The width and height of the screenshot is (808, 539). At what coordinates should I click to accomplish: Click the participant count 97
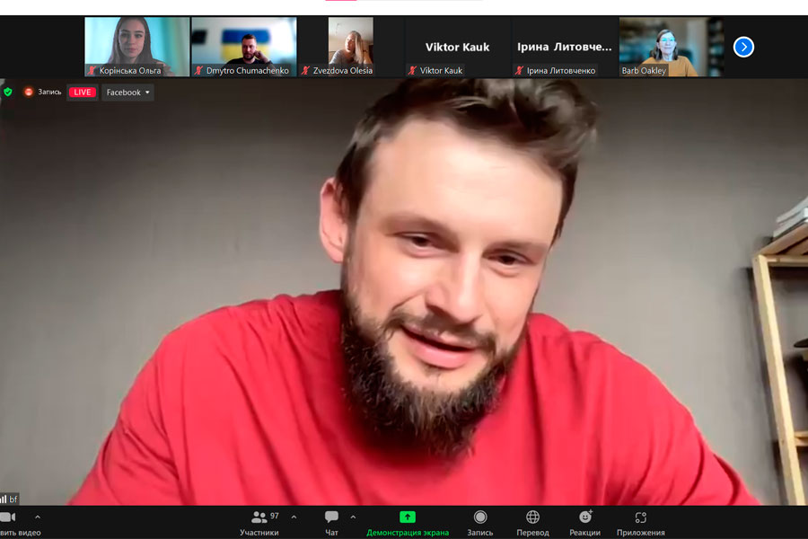click(x=275, y=516)
